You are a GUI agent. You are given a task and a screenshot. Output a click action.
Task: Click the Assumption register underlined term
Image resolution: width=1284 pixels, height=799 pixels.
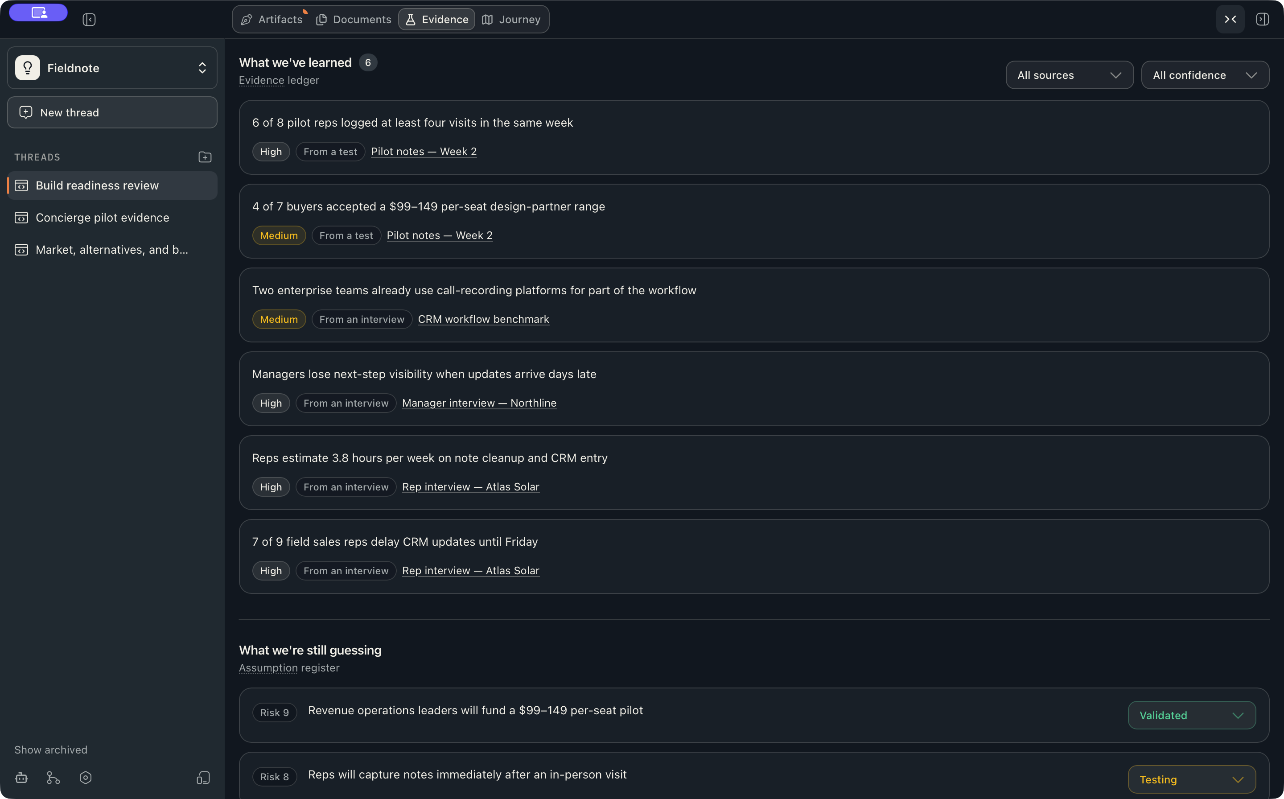pyautogui.click(x=268, y=668)
